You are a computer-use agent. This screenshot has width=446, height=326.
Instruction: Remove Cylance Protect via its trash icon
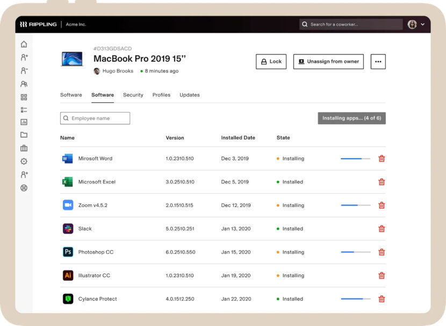click(x=382, y=299)
